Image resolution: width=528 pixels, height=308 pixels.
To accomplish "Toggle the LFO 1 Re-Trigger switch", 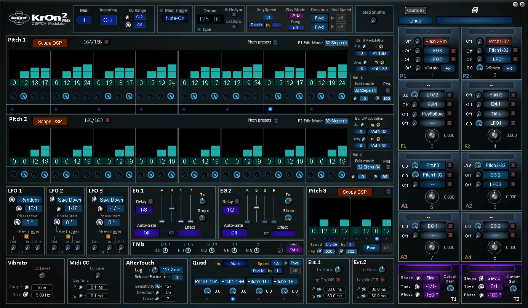I will 27,236.
